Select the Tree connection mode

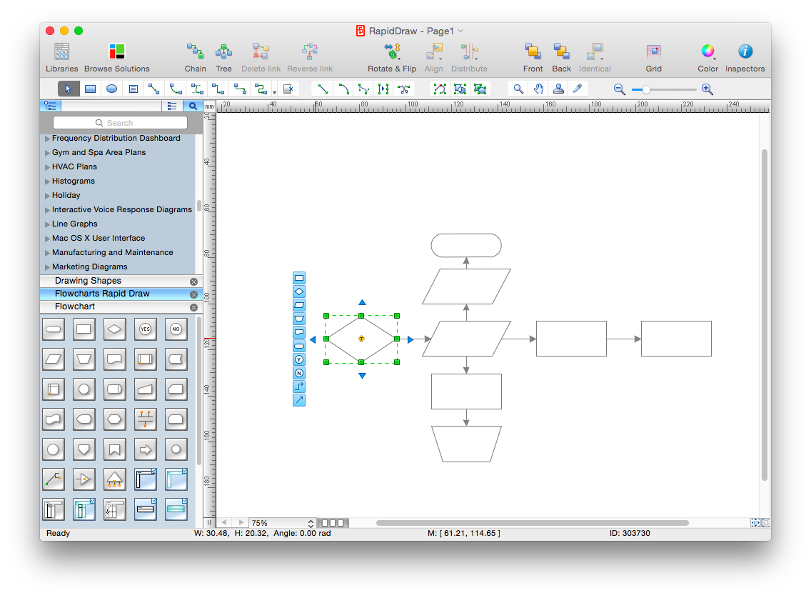coord(223,57)
